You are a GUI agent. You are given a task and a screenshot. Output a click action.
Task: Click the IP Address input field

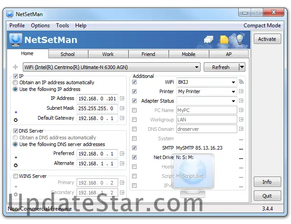97,99
